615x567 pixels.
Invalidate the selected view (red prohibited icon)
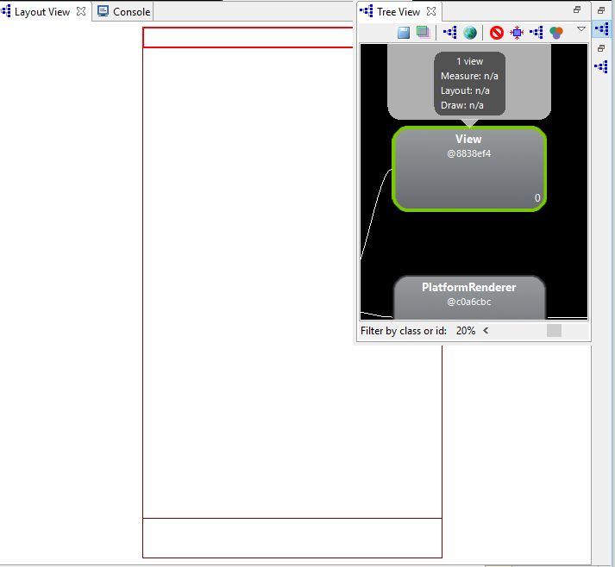[x=497, y=33]
